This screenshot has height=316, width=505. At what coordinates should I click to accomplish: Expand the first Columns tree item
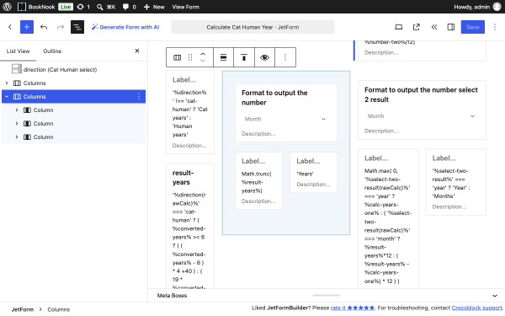pos(7,83)
